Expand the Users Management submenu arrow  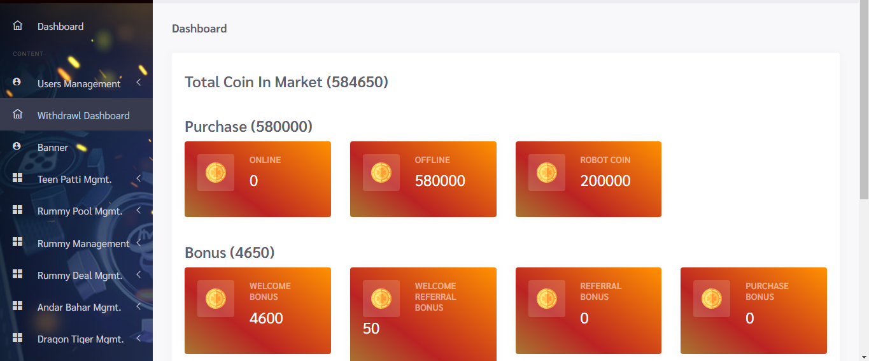point(138,83)
